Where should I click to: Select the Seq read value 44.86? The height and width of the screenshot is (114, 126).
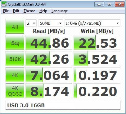point(49,42)
